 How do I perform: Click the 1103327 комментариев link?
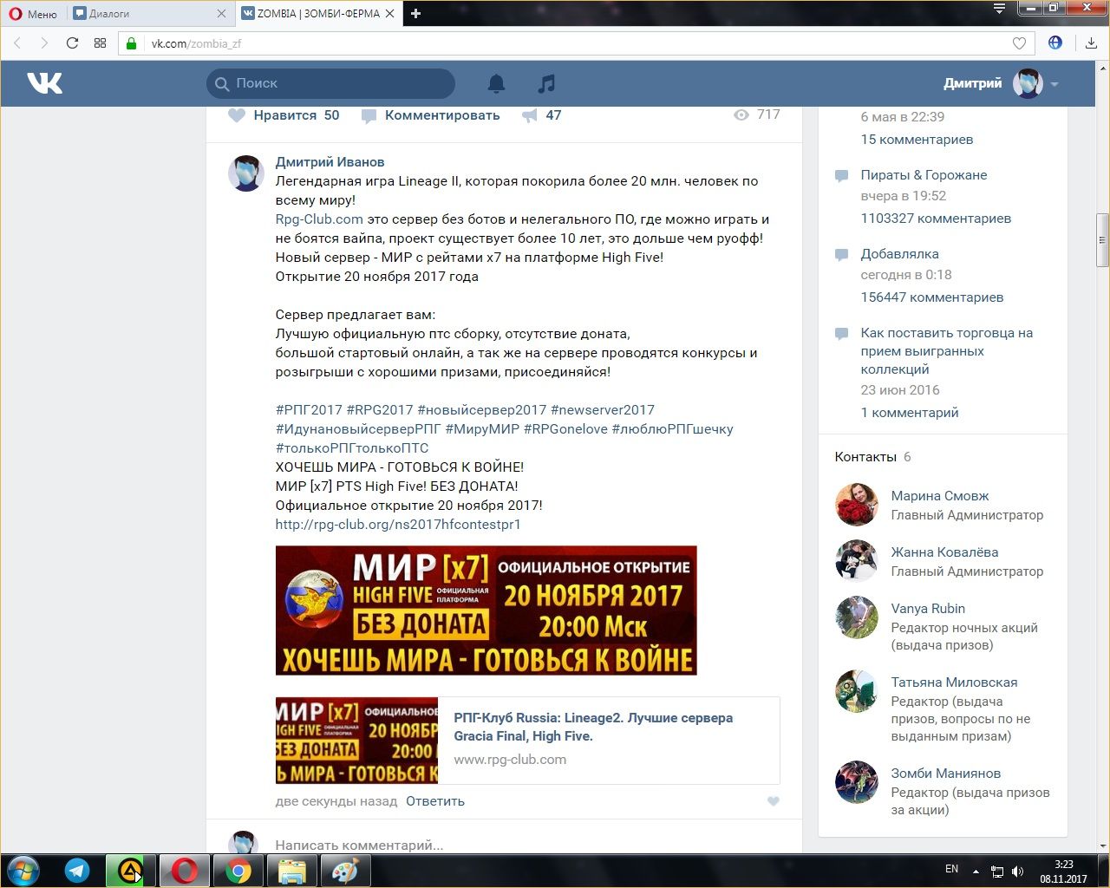pos(936,219)
